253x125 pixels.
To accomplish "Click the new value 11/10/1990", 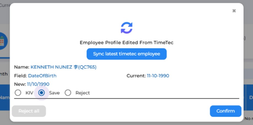I will tap(38, 84).
